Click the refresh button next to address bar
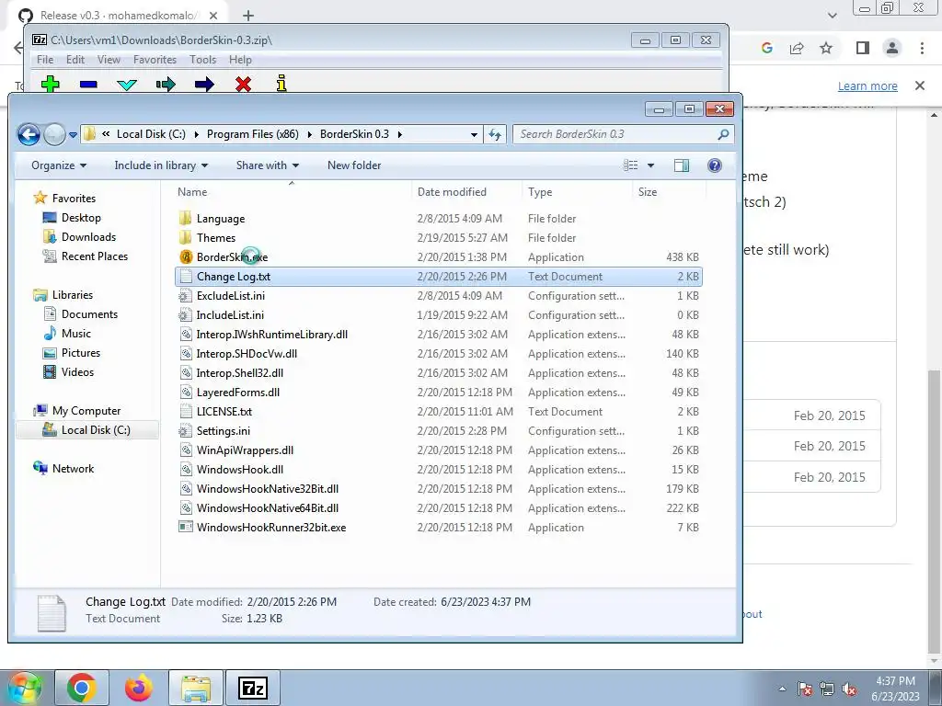 tap(495, 134)
